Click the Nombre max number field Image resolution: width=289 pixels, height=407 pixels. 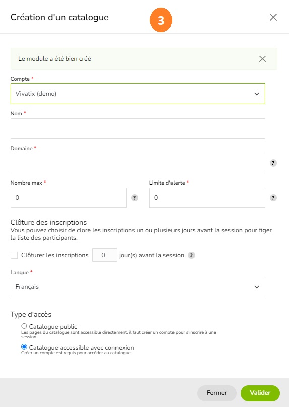click(69, 198)
